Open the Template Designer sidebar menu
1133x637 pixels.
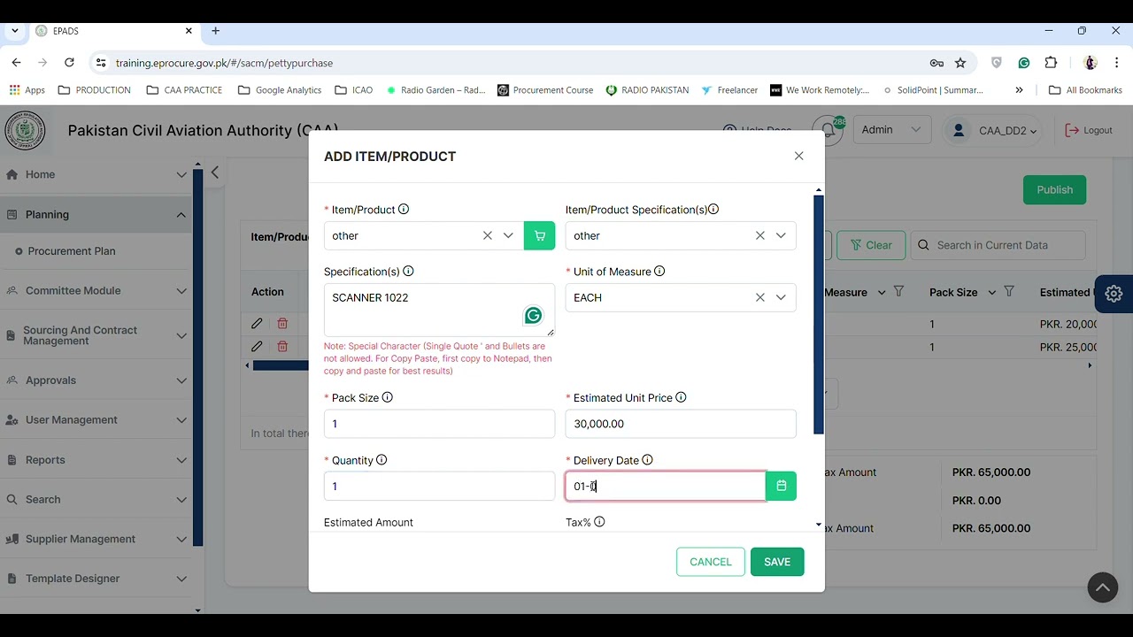96,579
